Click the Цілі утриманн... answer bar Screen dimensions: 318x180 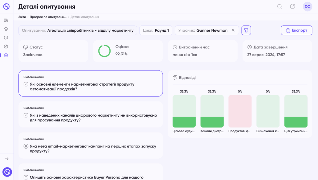[x=296, y=111]
